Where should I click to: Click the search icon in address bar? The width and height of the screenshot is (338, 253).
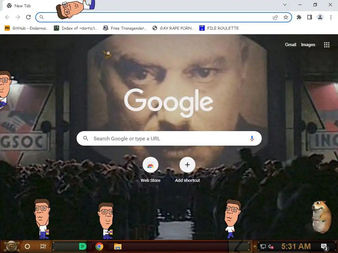coord(42,17)
